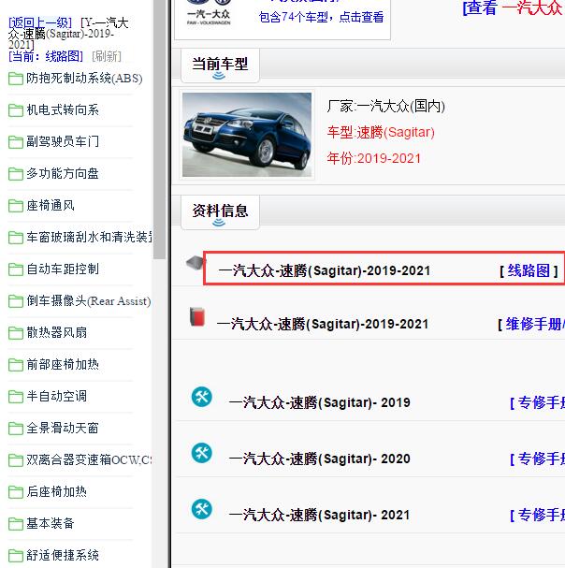
Task: Click folder icon beside 全景滑动天窗
Action: tap(16, 429)
